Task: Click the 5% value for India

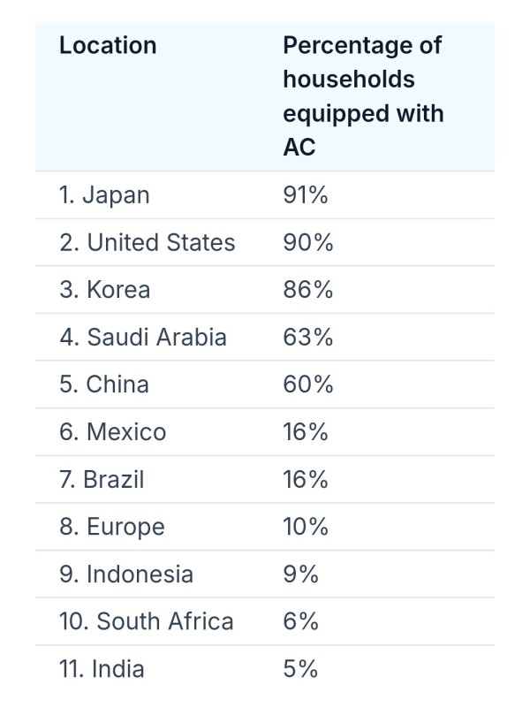Action: 300,669
